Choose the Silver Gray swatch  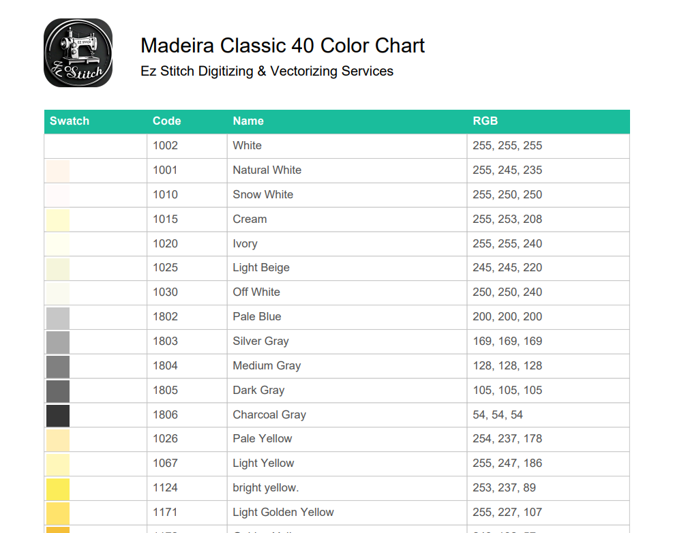click(x=58, y=342)
